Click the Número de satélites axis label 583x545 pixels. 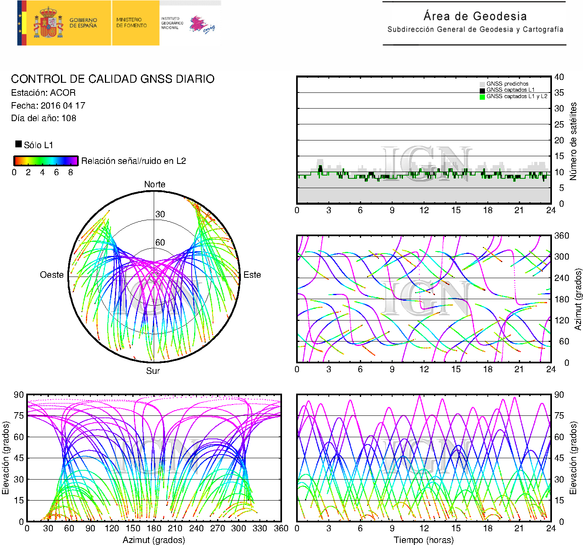[573, 141]
